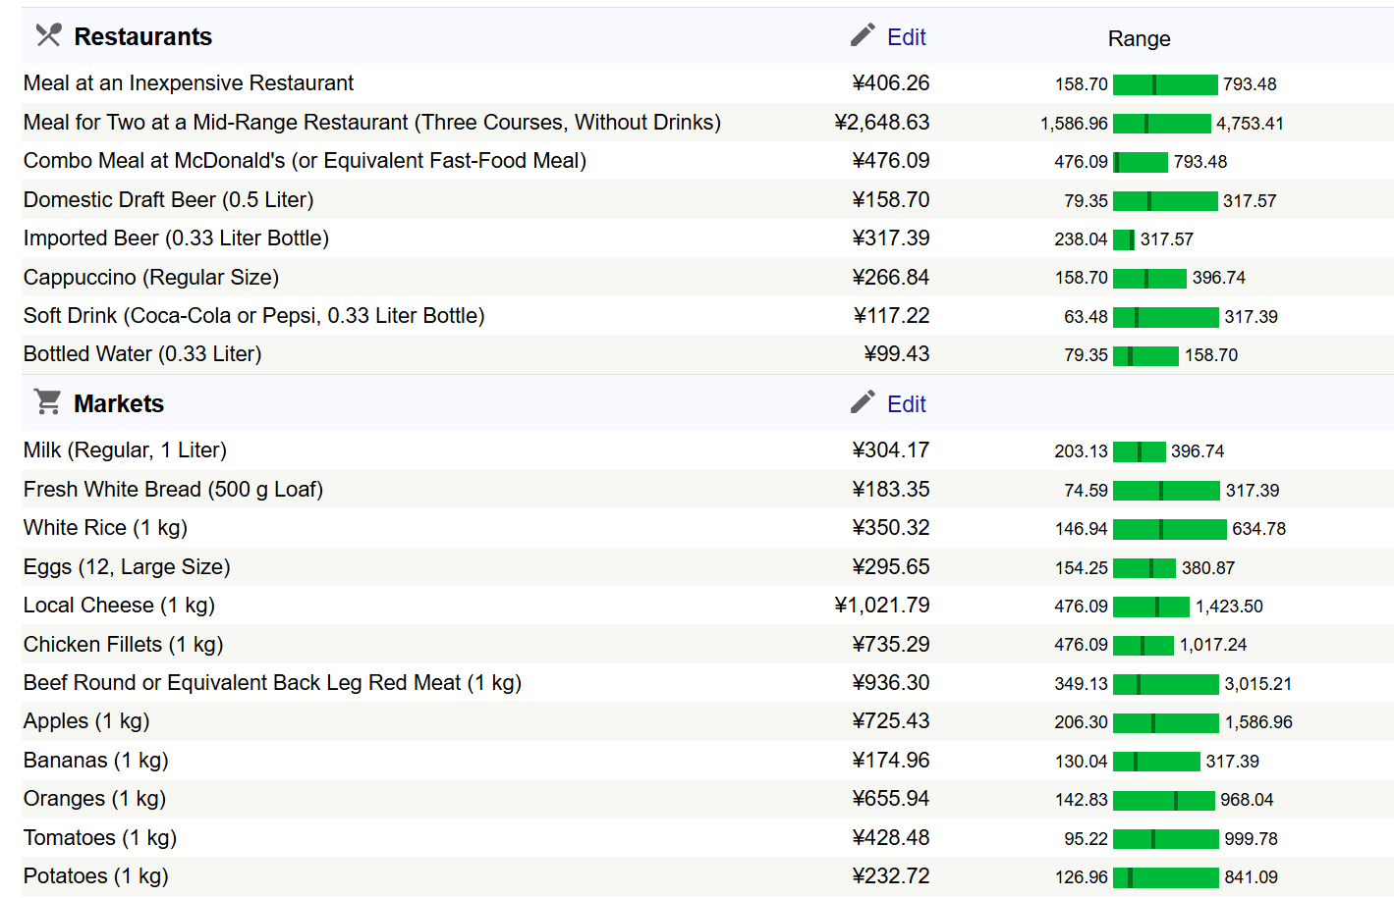Image resolution: width=1394 pixels, height=898 pixels.
Task: Select 'Local Cheese (1 kg)' label
Action: click(120, 606)
